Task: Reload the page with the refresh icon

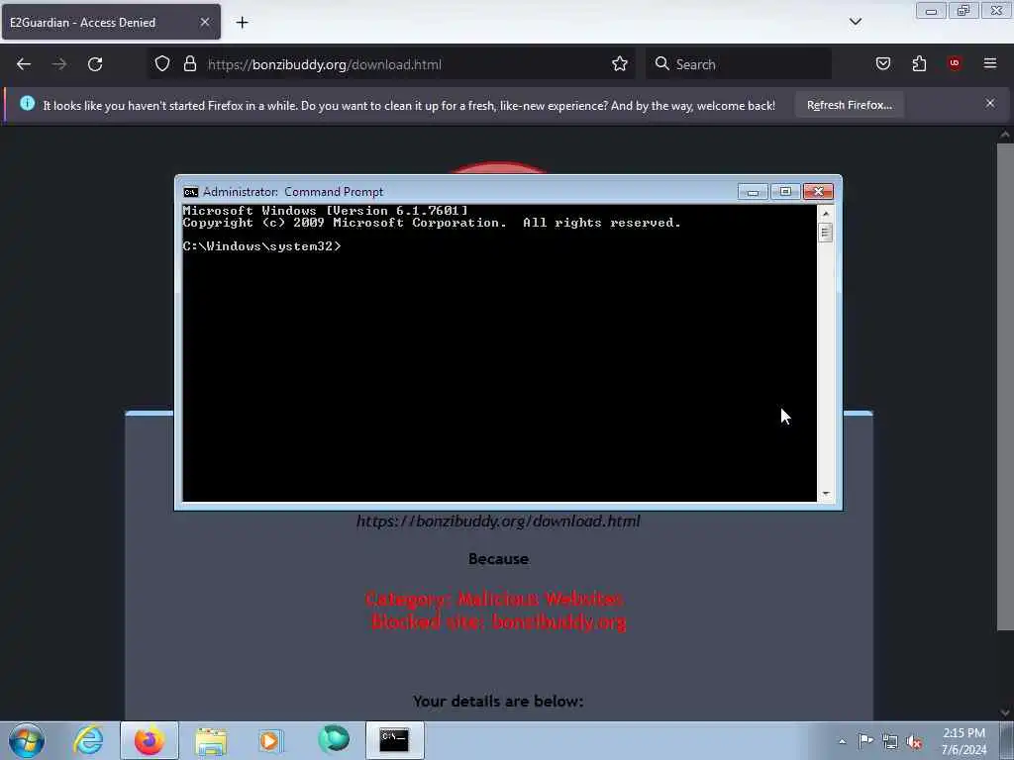Action: [x=95, y=64]
